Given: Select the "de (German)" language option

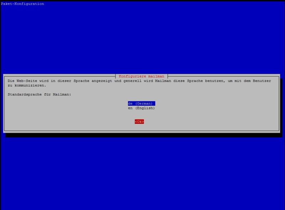Looking at the screenshot, I should tap(141, 104).
